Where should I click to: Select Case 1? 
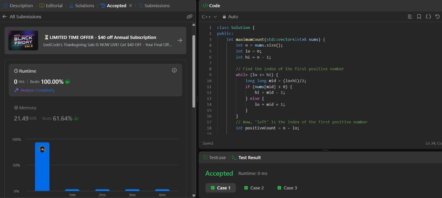click(221, 188)
